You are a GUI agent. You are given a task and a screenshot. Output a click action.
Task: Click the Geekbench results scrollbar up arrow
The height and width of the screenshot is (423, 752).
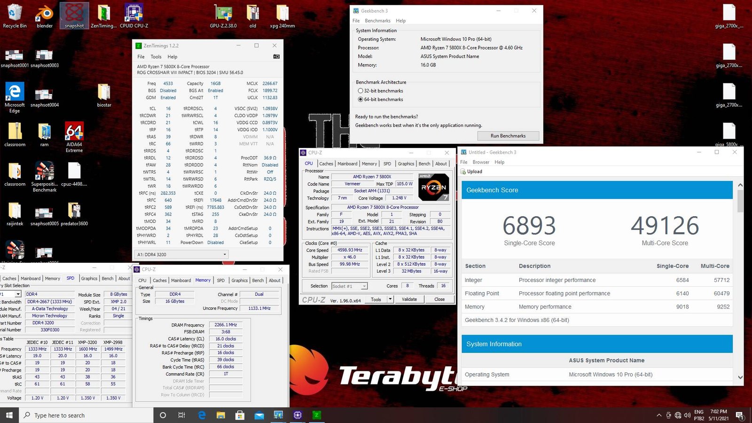[x=740, y=185]
